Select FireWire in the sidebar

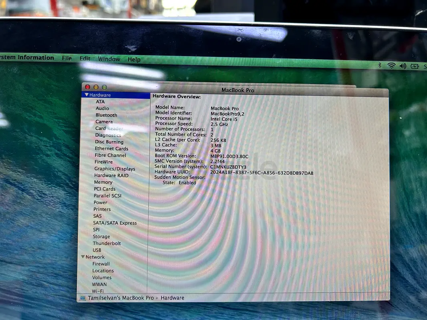(x=103, y=162)
